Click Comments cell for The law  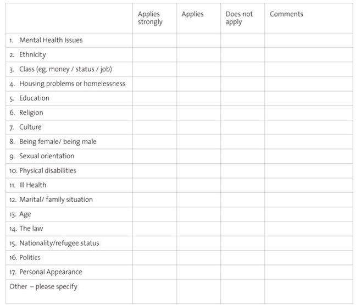point(308,229)
